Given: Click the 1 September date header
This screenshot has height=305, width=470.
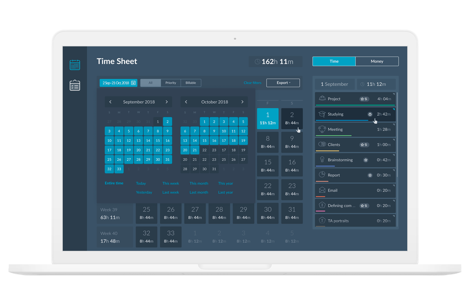Looking at the screenshot, I should click(x=334, y=84).
